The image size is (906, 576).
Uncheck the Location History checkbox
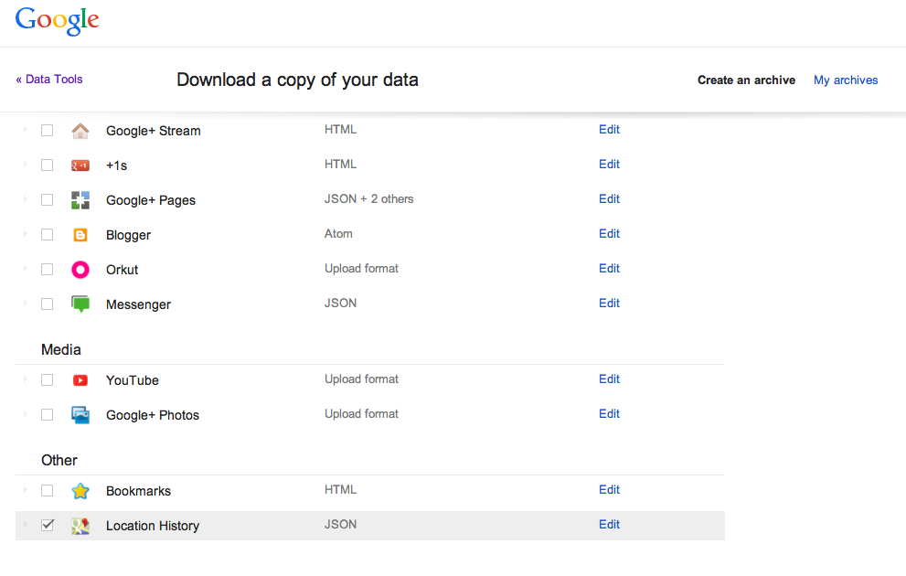[x=48, y=525]
